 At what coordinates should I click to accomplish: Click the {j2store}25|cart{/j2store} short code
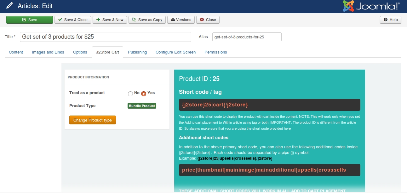[269, 105]
